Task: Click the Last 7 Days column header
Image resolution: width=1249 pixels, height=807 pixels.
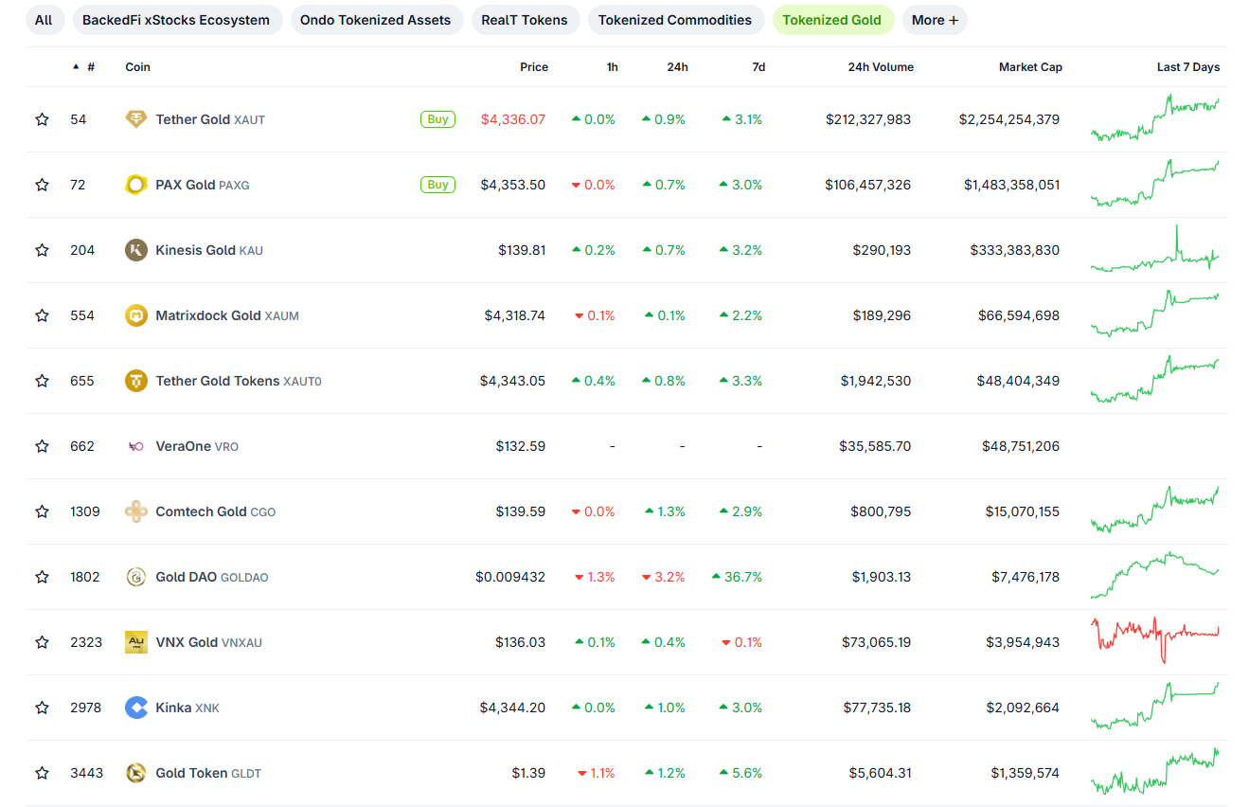Action: pos(1188,67)
